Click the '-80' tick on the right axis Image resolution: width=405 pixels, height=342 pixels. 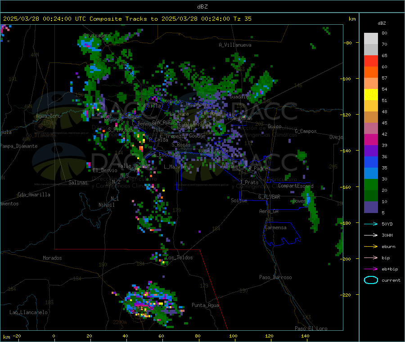point(348,43)
